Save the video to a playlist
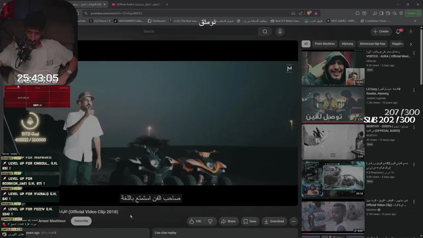The width and height of the screenshot is (423, 238). [250, 221]
